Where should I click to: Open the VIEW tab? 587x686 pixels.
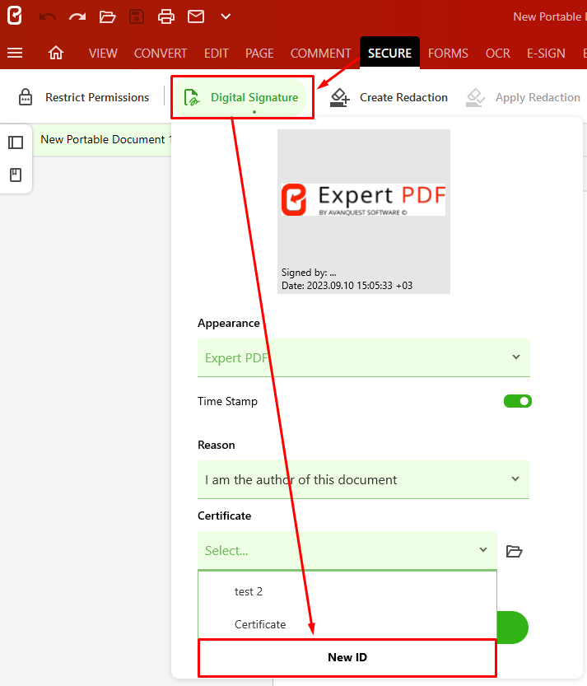click(x=103, y=54)
